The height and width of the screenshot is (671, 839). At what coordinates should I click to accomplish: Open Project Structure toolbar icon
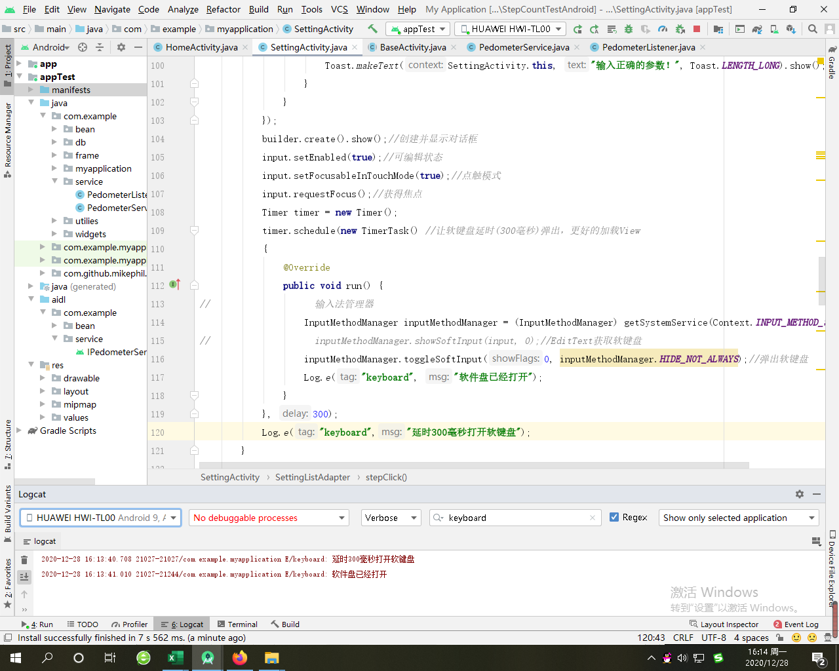718,29
